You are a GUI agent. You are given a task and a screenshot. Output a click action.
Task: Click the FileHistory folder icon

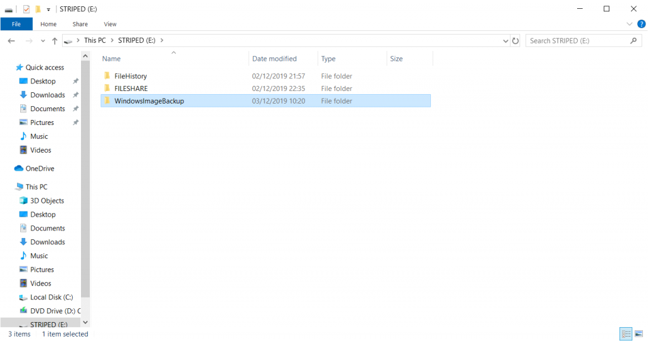point(107,75)
